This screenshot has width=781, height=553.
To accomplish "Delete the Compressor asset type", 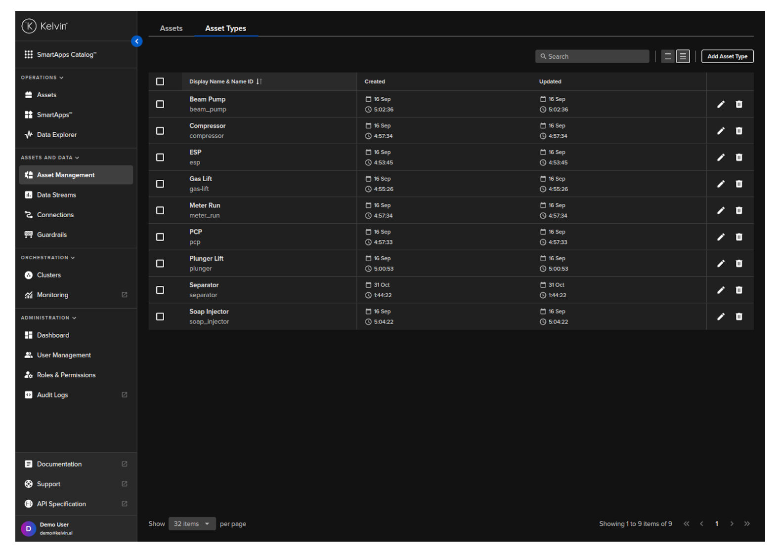I will tap(738, 131).
